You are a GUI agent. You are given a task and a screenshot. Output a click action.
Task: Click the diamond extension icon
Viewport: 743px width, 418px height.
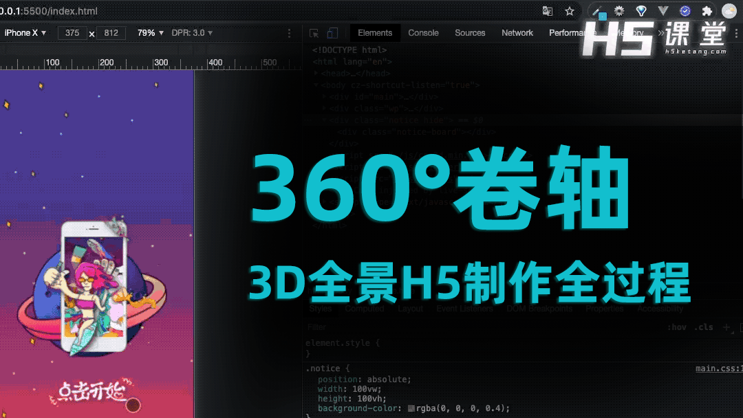click(x=641, y=11)
